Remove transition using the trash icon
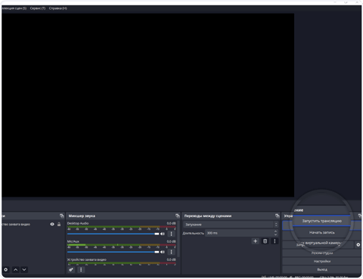Screen dimensions: 363x279 point(265,241)
